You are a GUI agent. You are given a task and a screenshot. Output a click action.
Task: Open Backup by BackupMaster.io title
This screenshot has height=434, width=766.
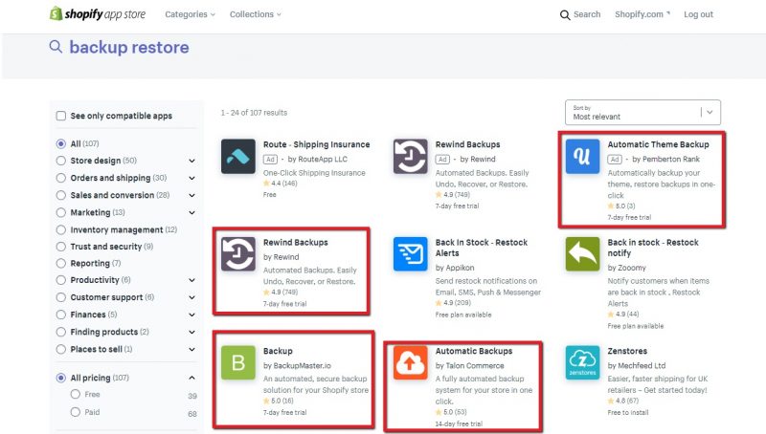(278, 351)
